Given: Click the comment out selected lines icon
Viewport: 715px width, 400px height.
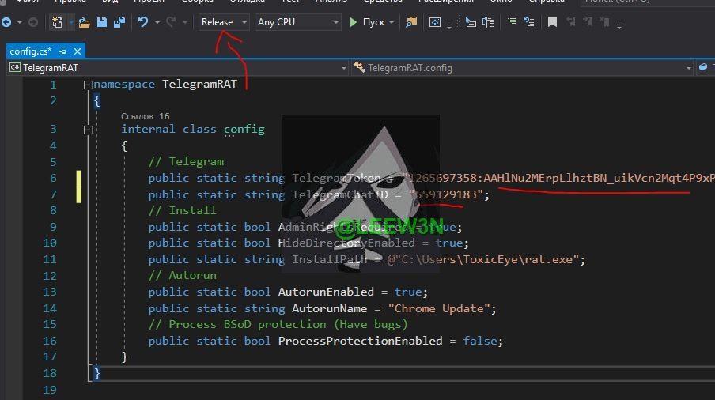Looking at the screenshot, I should tap(512, 22).
